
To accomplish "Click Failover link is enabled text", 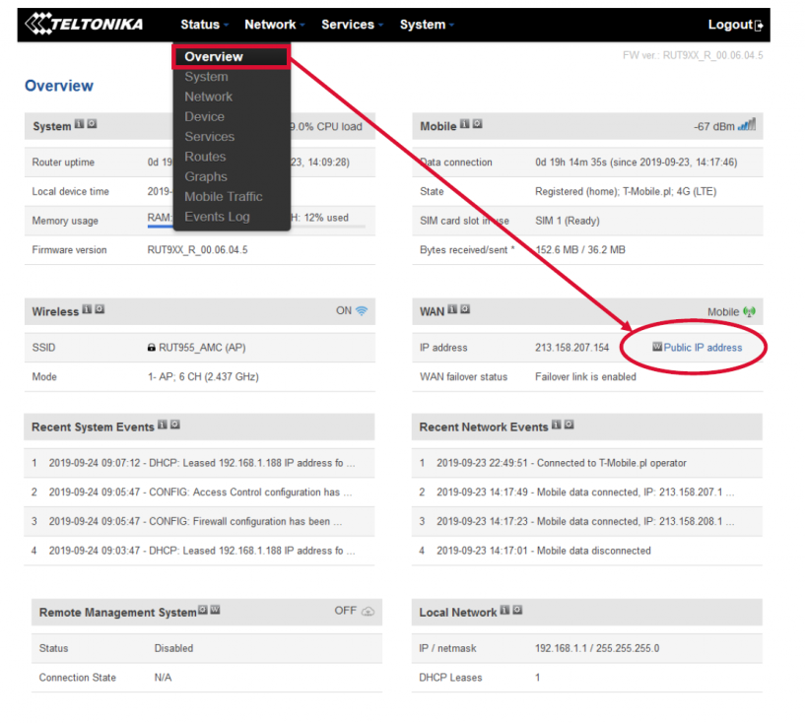I will (x=585, y=376).
